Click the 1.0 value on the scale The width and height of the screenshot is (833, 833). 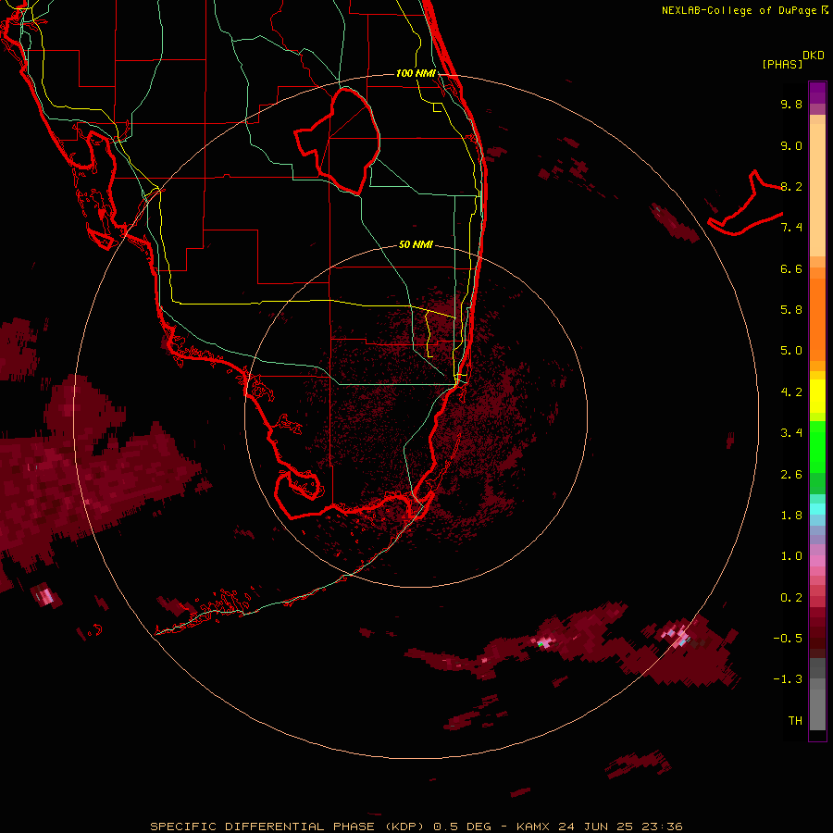(791, 556)
